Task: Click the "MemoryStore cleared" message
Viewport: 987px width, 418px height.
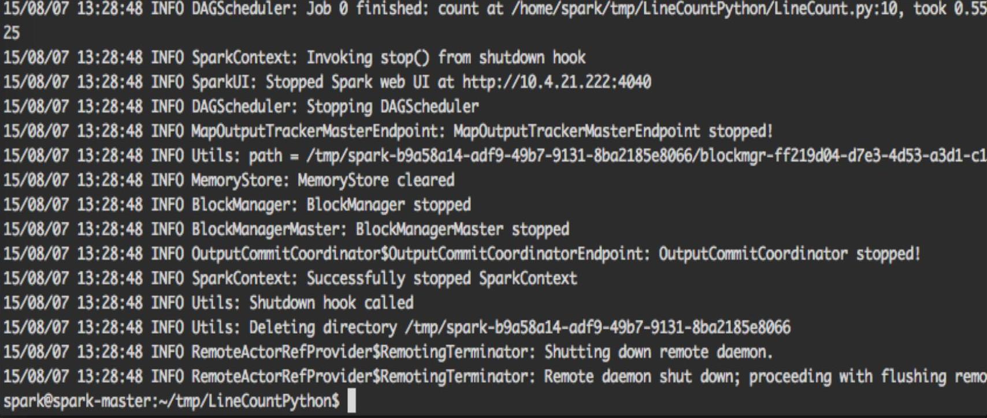Action: (x=376, y=180)
